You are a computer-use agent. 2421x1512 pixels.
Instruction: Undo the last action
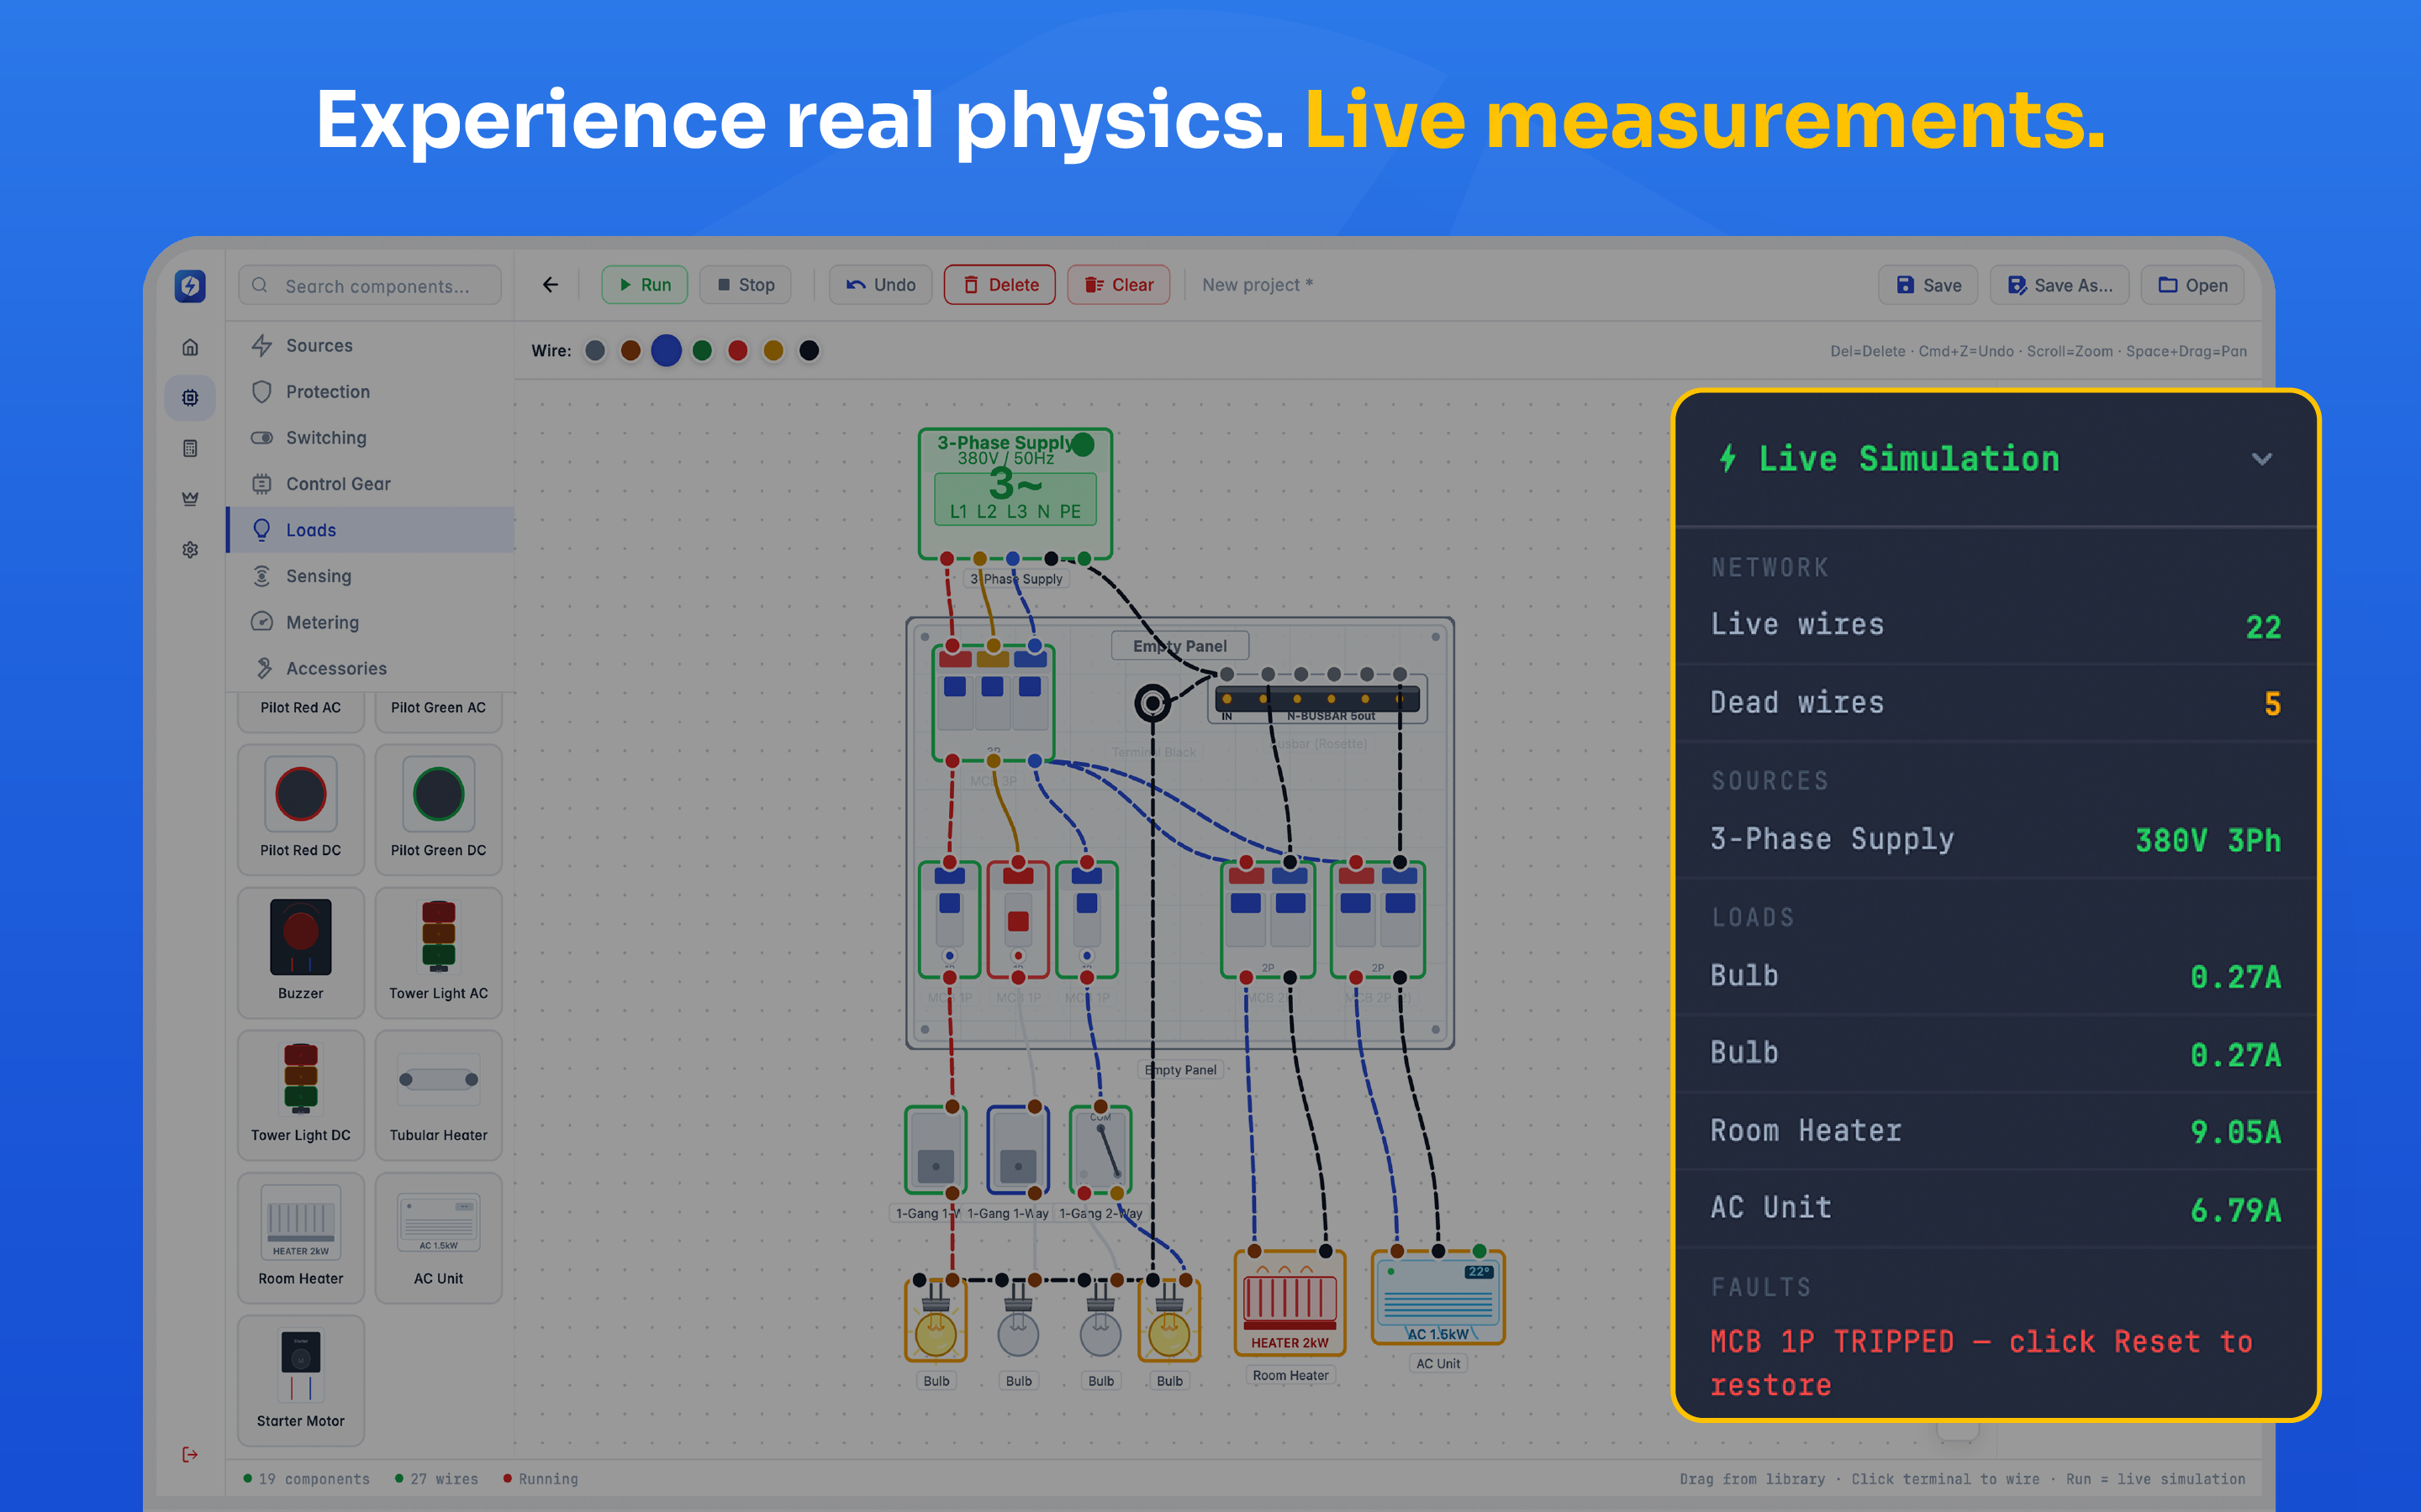click(x=880, y=285)
